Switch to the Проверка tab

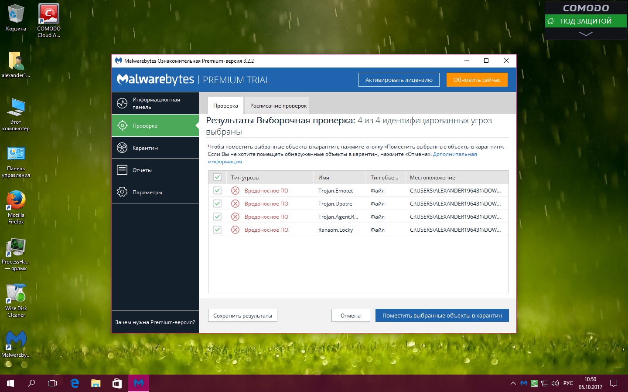click(x=225, y=105)
